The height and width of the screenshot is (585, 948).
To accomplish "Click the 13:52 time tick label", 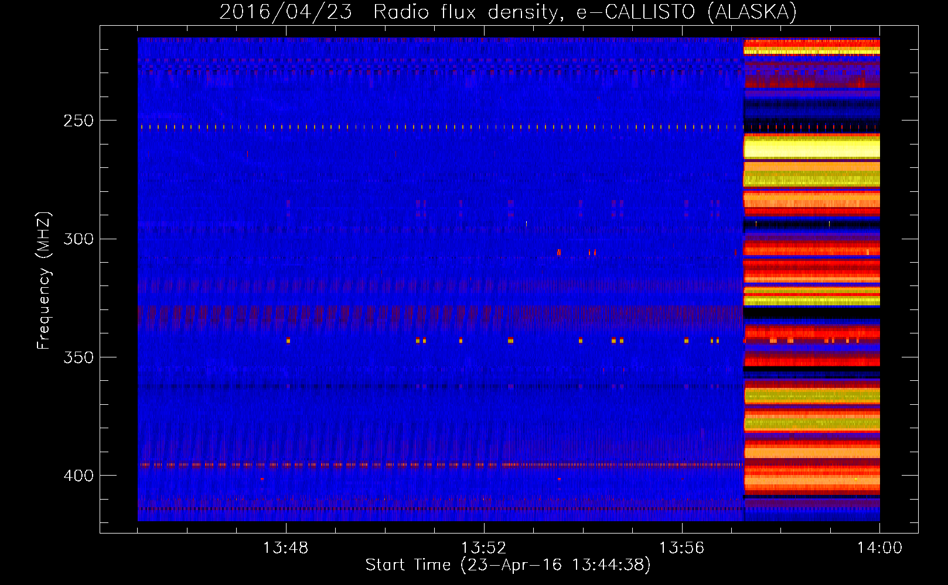I will (x=483, y=548).
